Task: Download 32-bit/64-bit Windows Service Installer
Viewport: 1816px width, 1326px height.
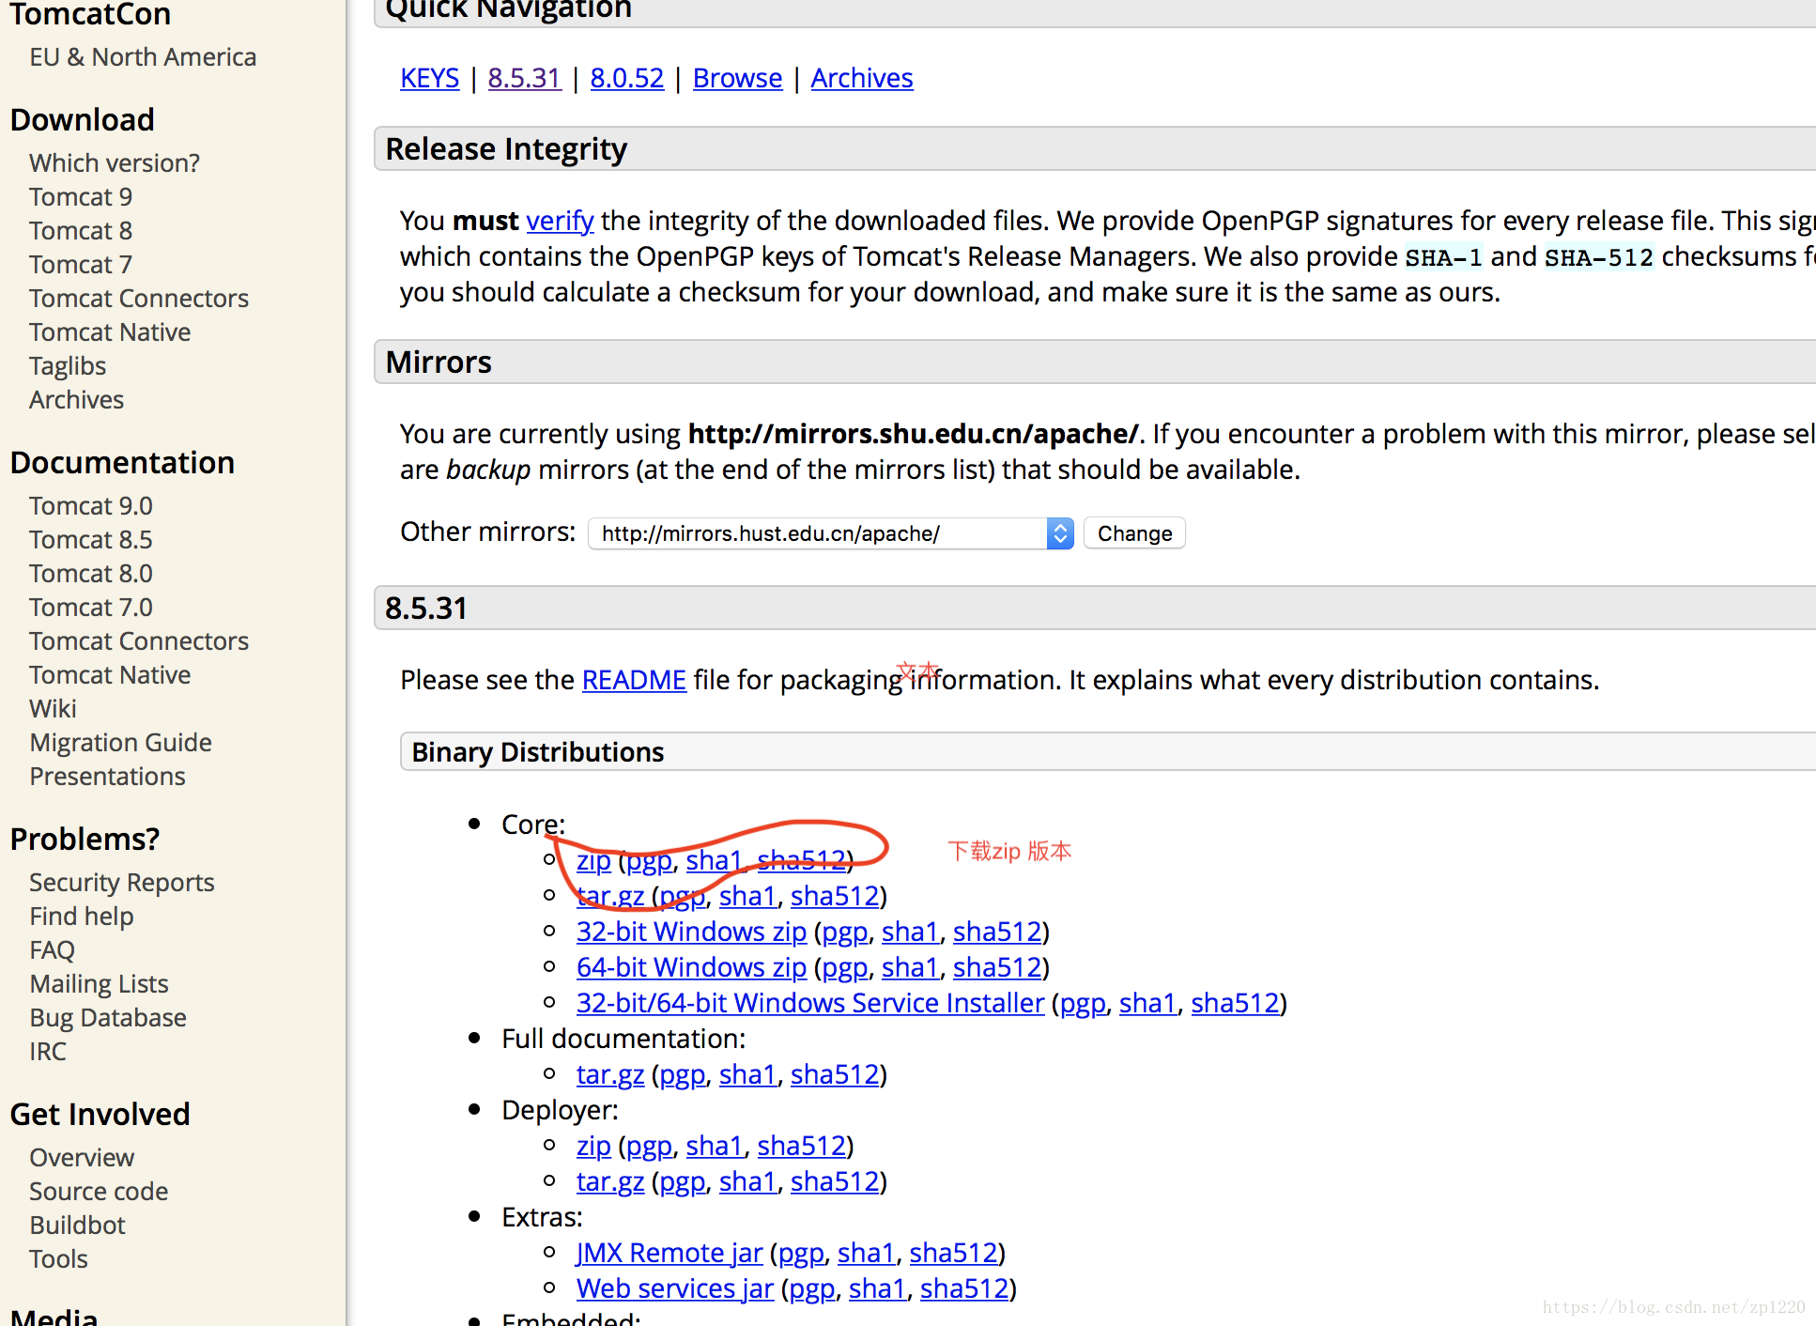Action: tap(810, 1003)
